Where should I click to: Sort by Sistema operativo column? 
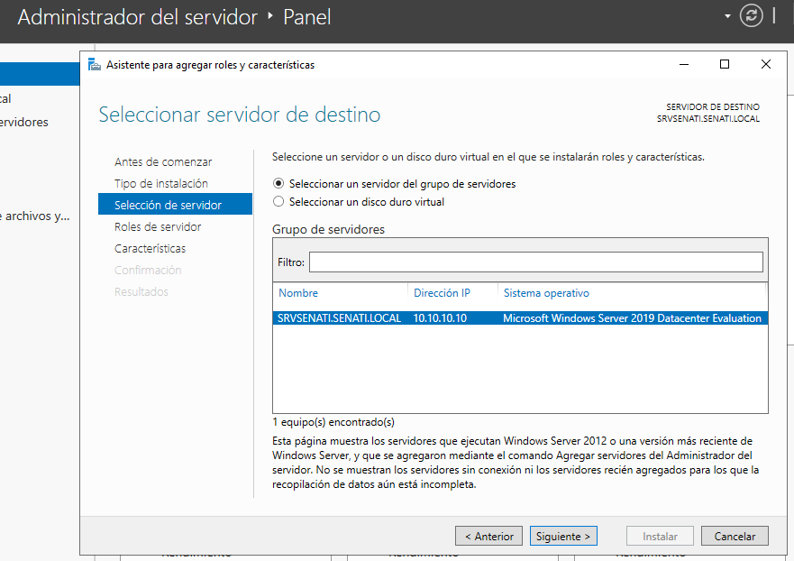tap(546, 293)
